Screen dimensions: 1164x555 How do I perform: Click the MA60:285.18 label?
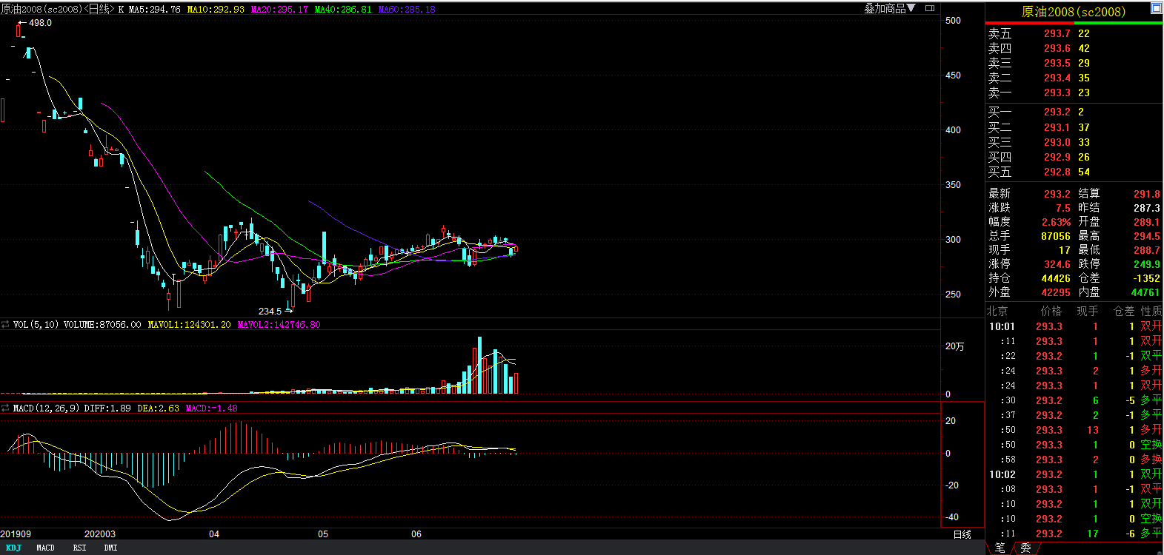(x=407, y=10)
